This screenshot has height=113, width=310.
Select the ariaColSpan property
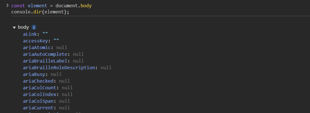pos(38,101)
